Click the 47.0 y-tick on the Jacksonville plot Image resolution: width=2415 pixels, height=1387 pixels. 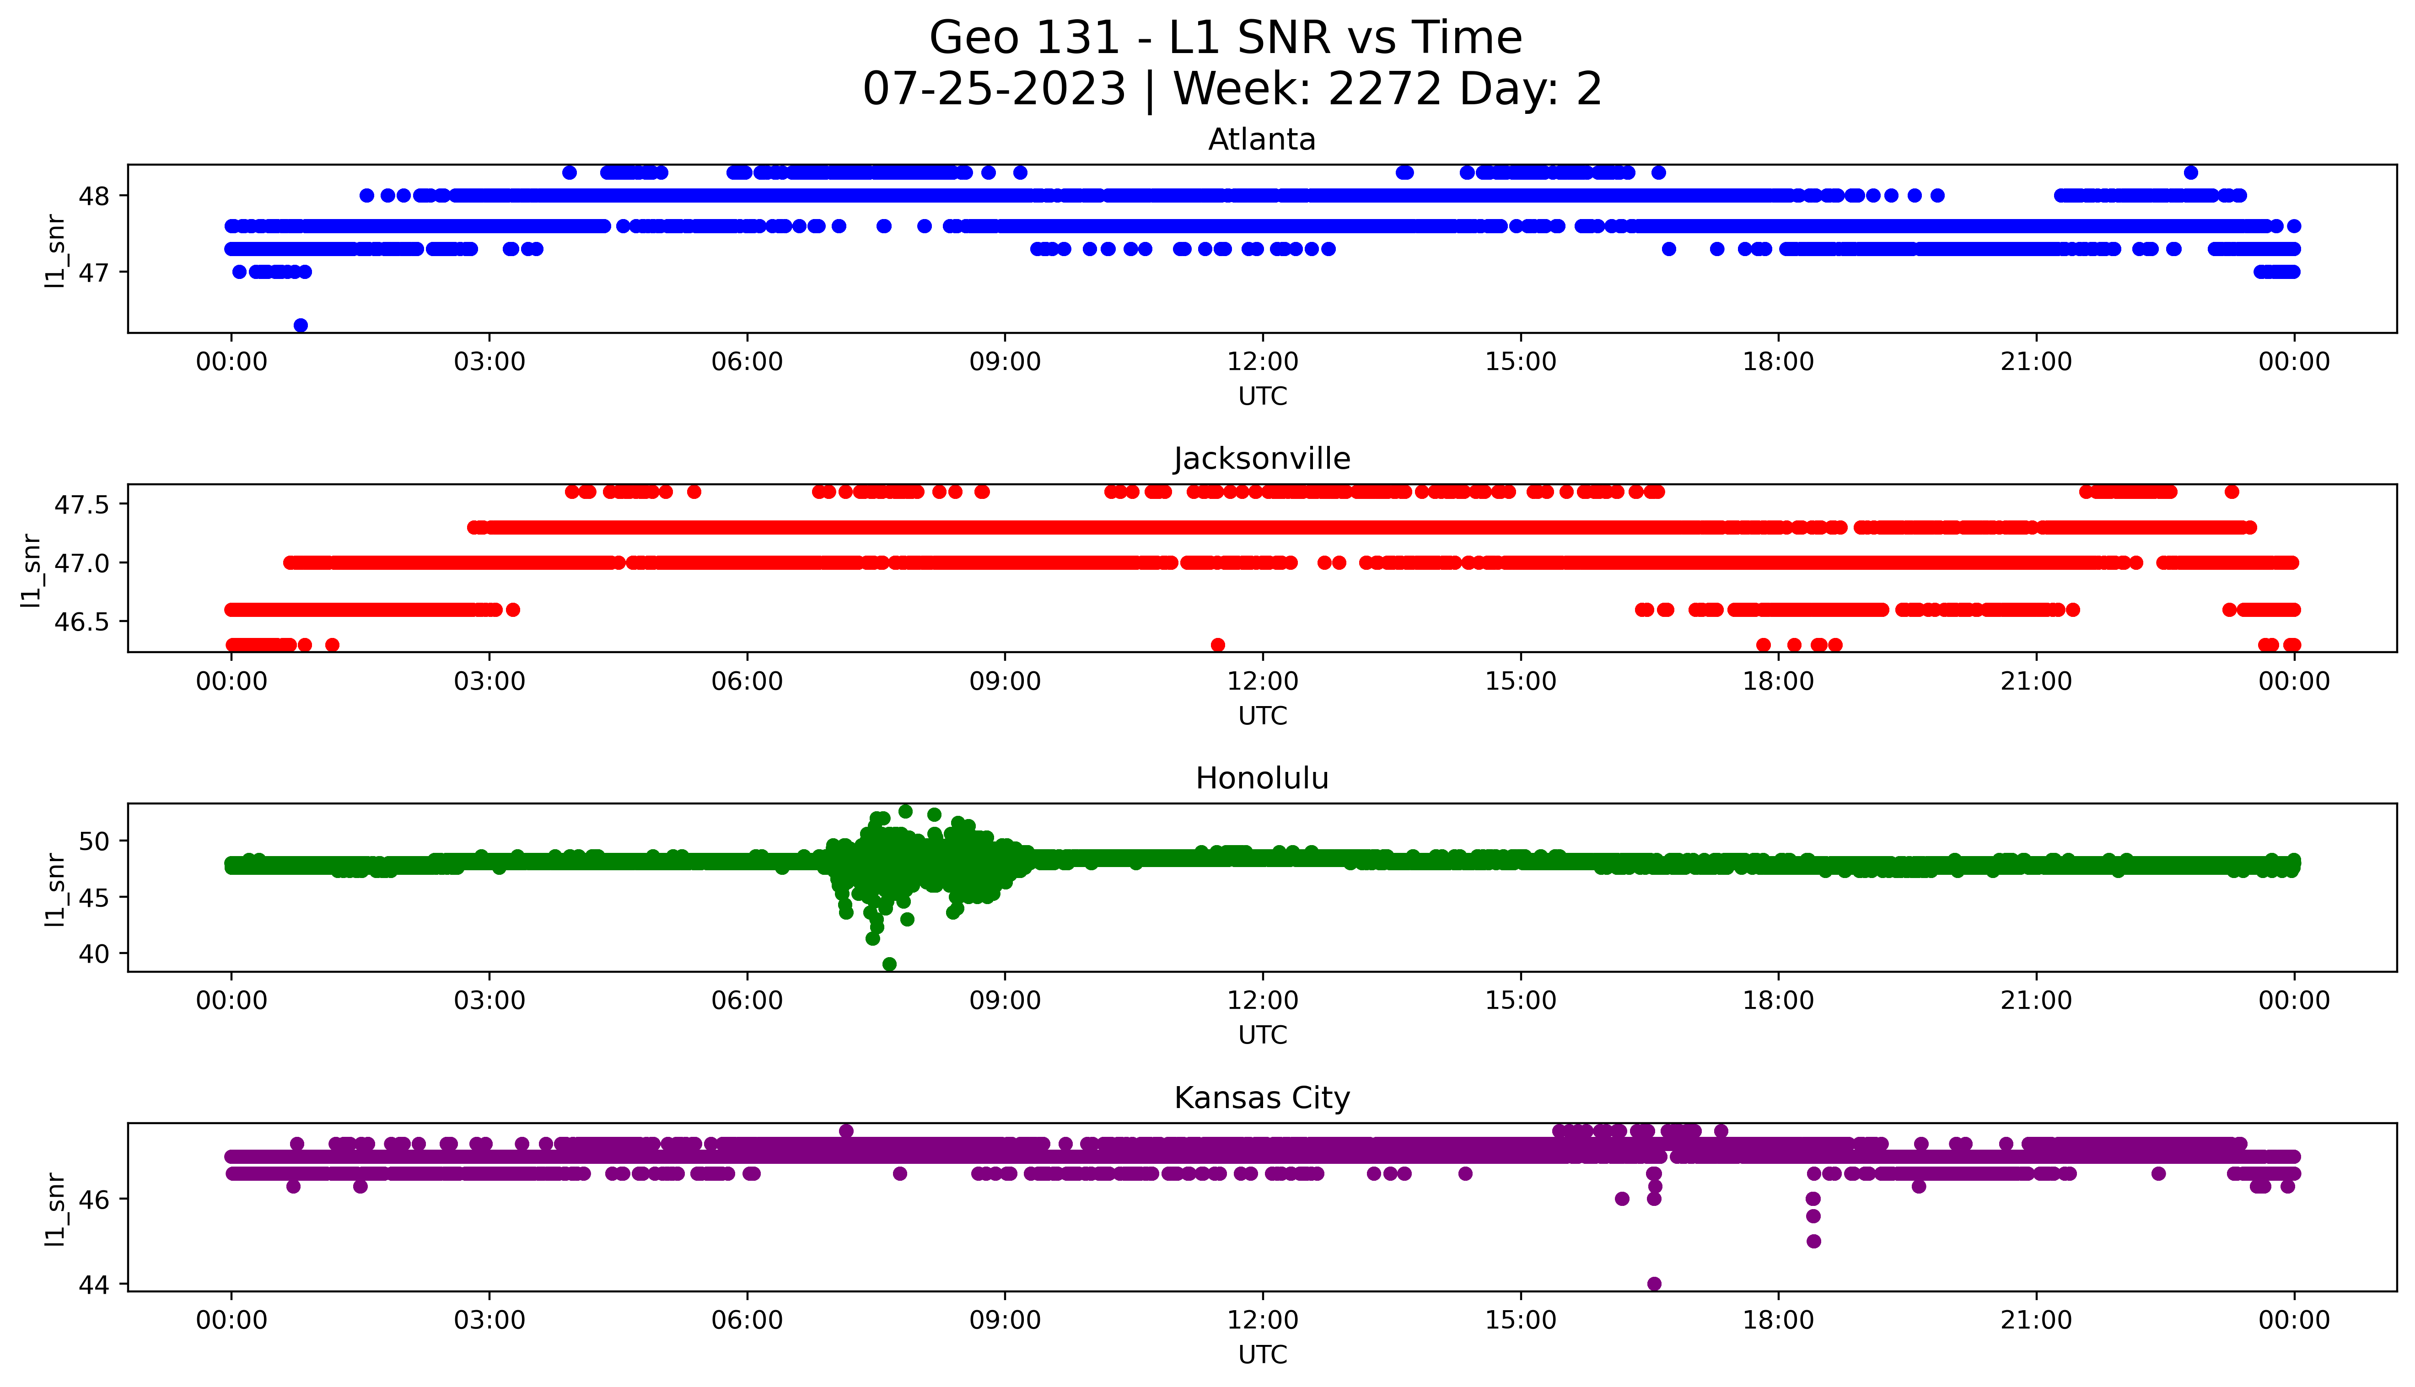point(83,563)
